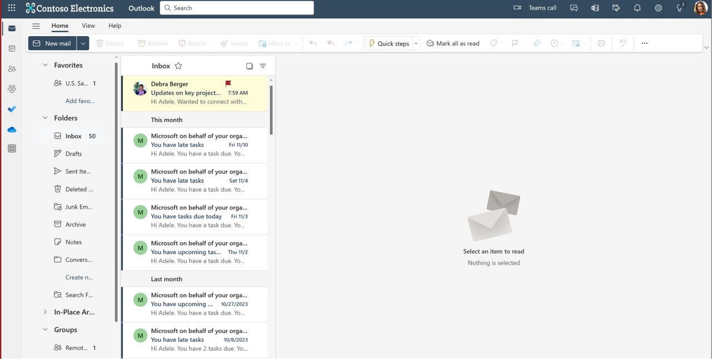Open the Calendar from the left rail
Viewport: 712px width, 359px height.
pos(12,48)
